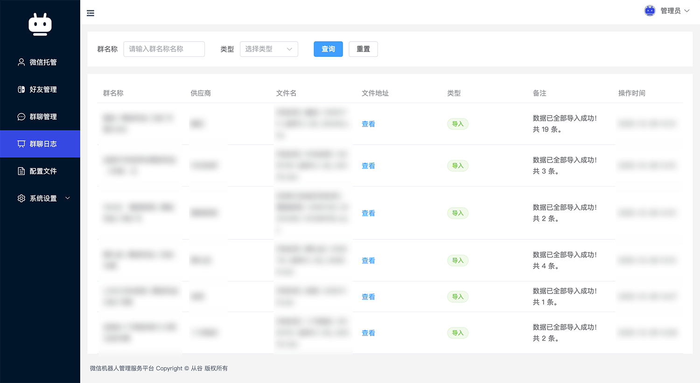Open 好友管理 menu item
This screenshot has height=383, width=700.
[x=43, y=90]
